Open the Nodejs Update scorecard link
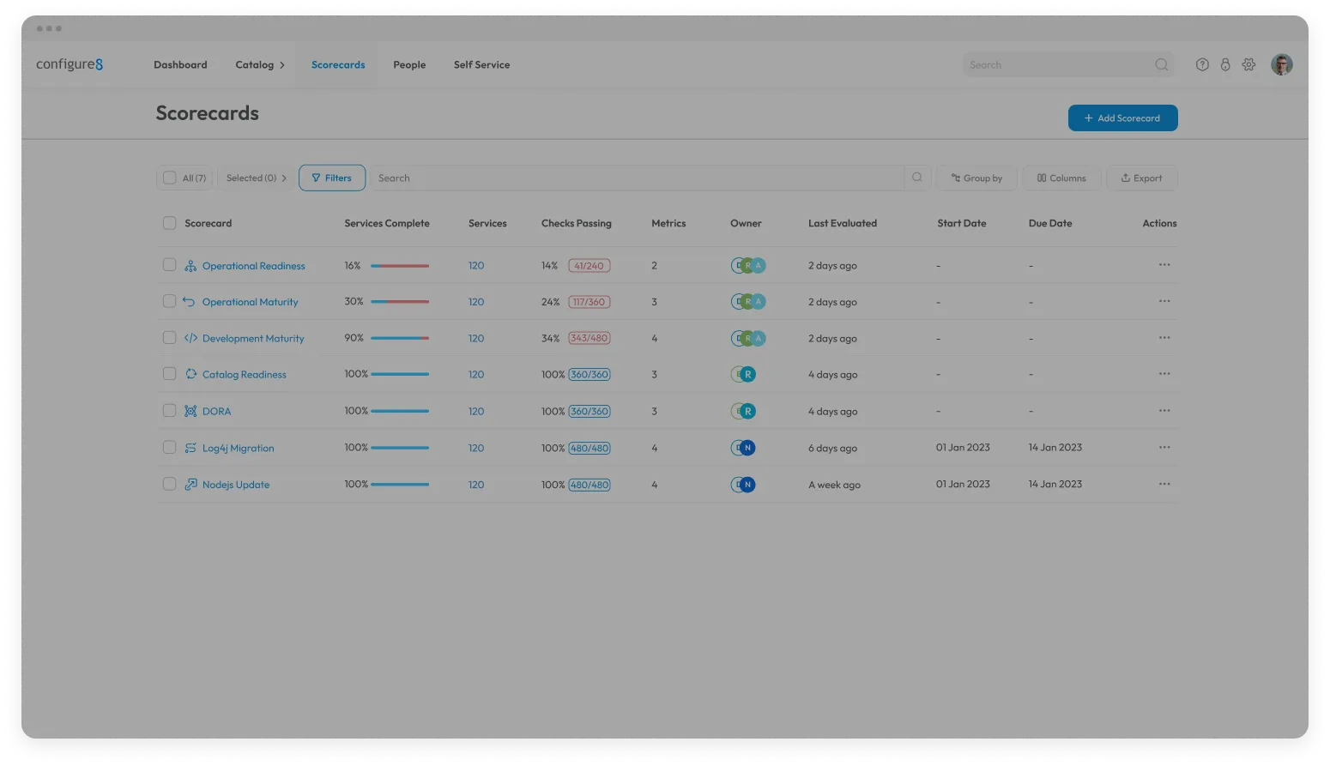Image resolution: width=1330 pixels, height=766 pixels. tap(236, 485)
